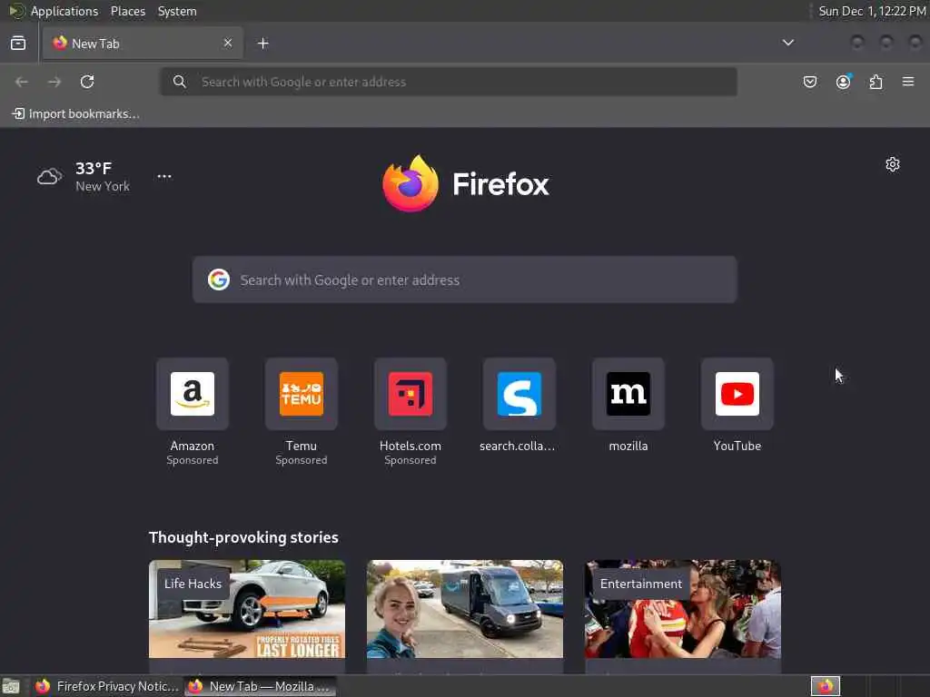Open the Hotels.com sponsored shortcut
The image size is (930, 697).
coord(411,411)
